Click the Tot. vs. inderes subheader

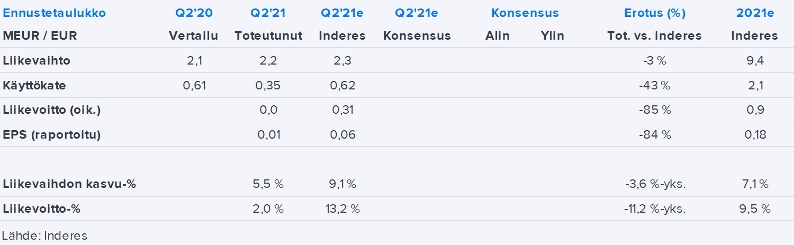pos(654,36)
